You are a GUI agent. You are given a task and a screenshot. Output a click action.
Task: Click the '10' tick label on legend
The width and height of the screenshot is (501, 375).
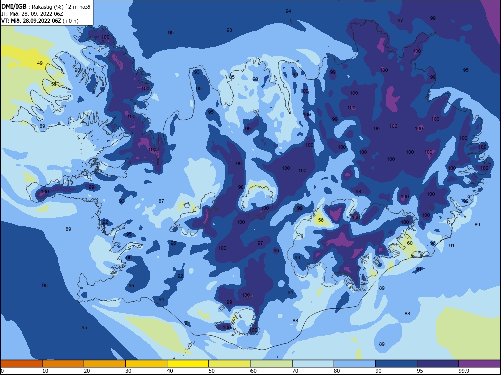pos(45,371)
